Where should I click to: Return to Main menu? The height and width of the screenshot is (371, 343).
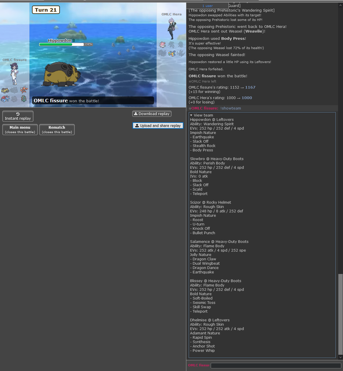20,130
